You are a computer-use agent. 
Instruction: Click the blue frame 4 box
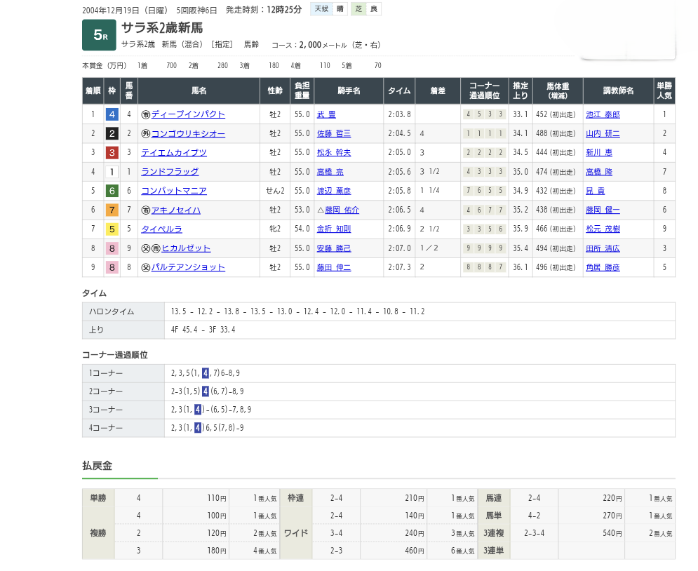click(112, 114)
